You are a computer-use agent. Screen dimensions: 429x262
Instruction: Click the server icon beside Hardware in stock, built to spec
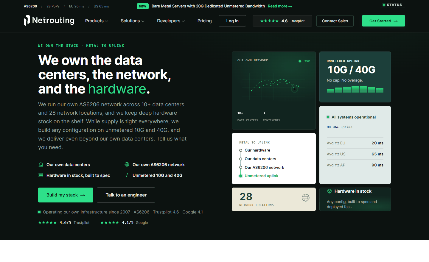tap(41, 175)
